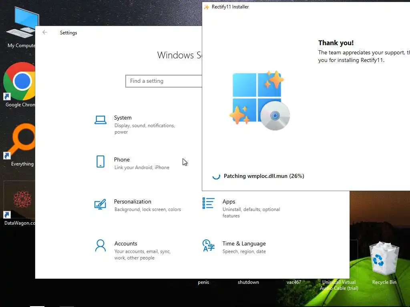Open the Apps list icon
Image resolution: width=410 pixels, height=307 pixels.
tap(208, 203)
